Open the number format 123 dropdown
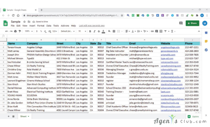Viewport: 210px width, 127px height. [55, 31]
